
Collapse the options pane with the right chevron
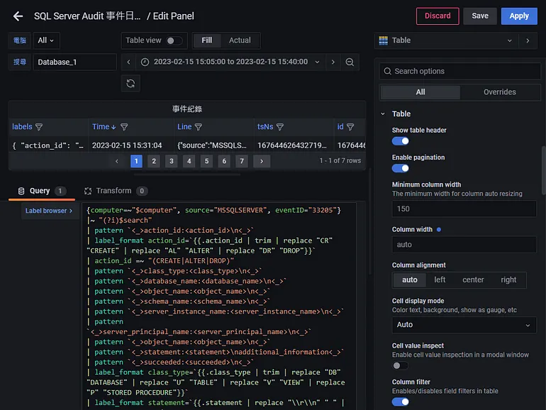tap(528, 40)
